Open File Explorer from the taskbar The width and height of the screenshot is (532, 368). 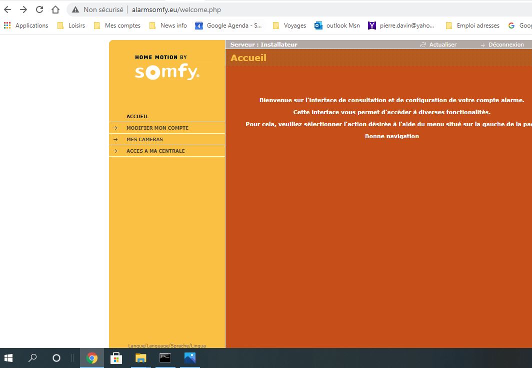click(x=141, y=358)
